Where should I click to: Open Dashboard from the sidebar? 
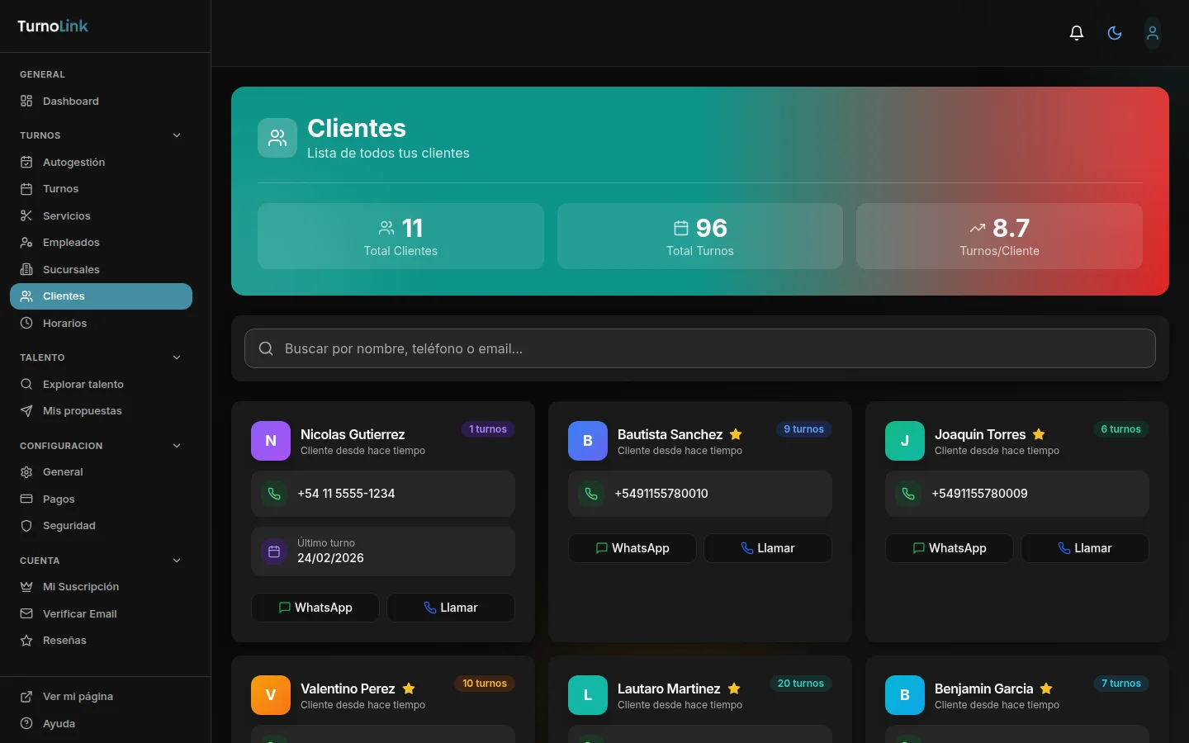pyautogui.click(x=71, y=101)
